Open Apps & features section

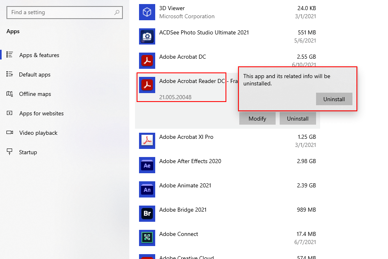click(39, 55)
